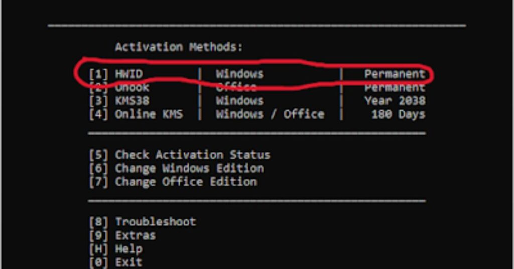Click the Year 2038 text

[395, 101]
